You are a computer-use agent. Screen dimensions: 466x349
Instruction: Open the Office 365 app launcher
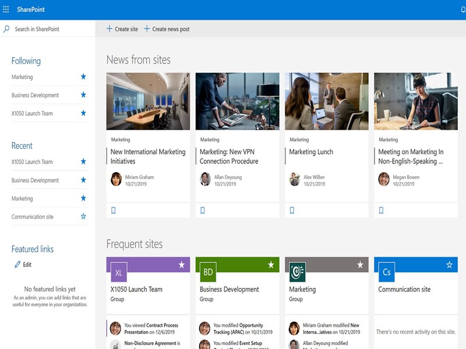coord(8,8)
